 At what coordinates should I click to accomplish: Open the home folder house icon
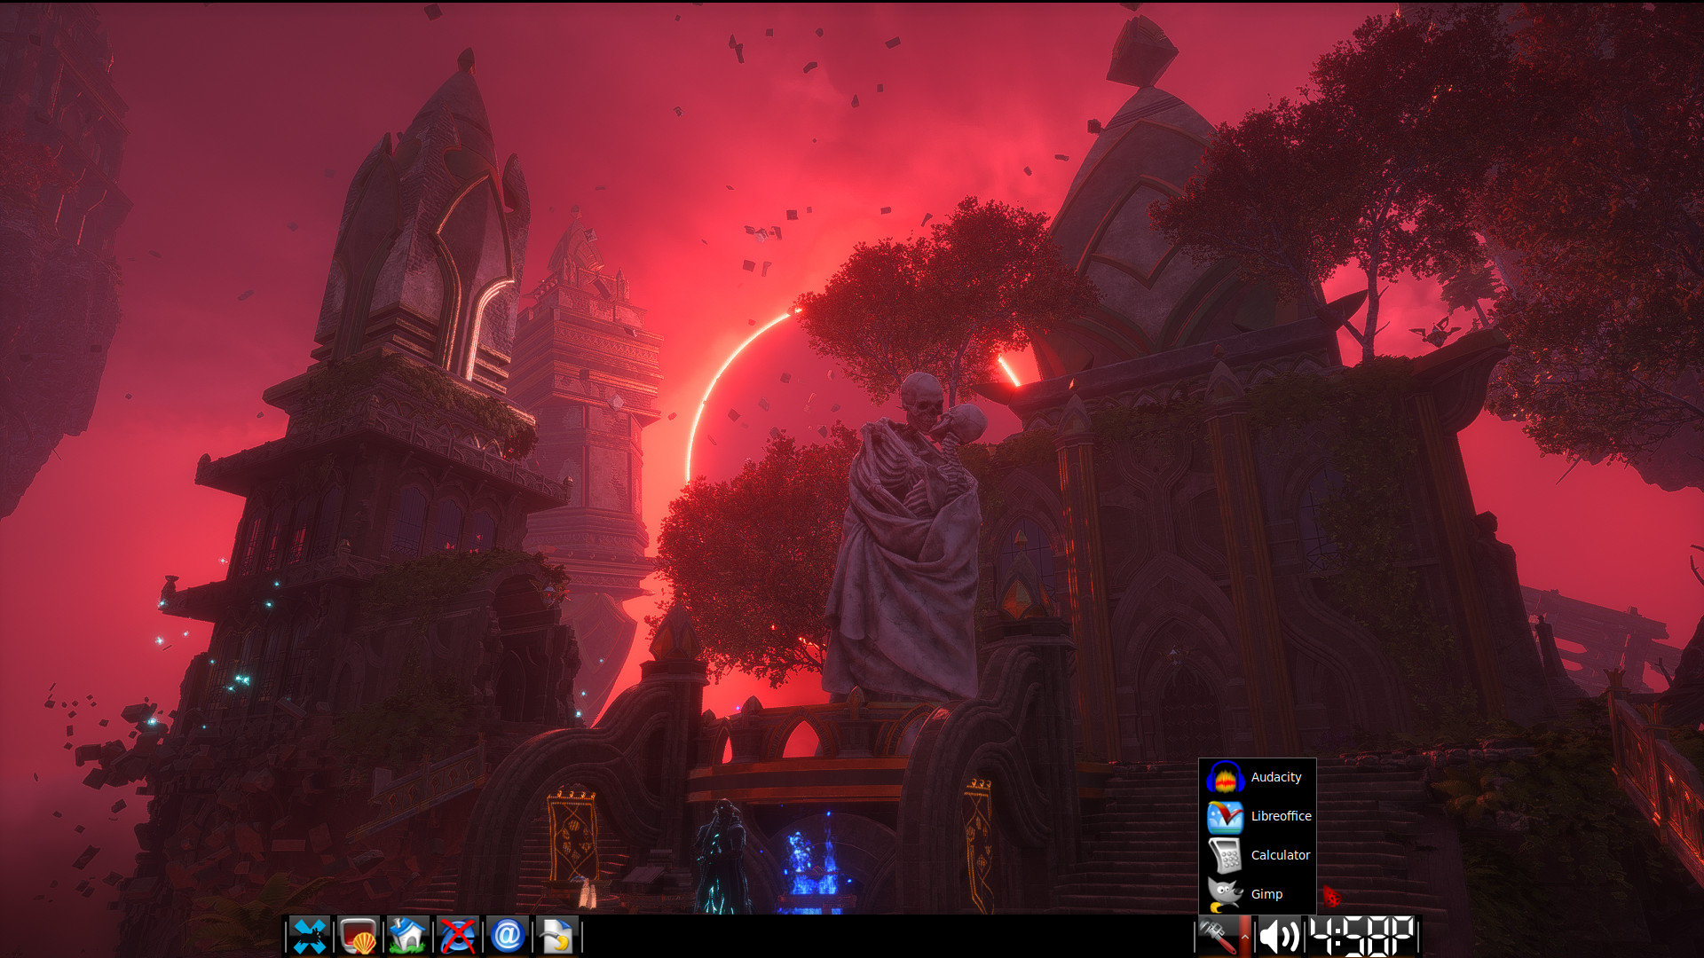(407, 936)
